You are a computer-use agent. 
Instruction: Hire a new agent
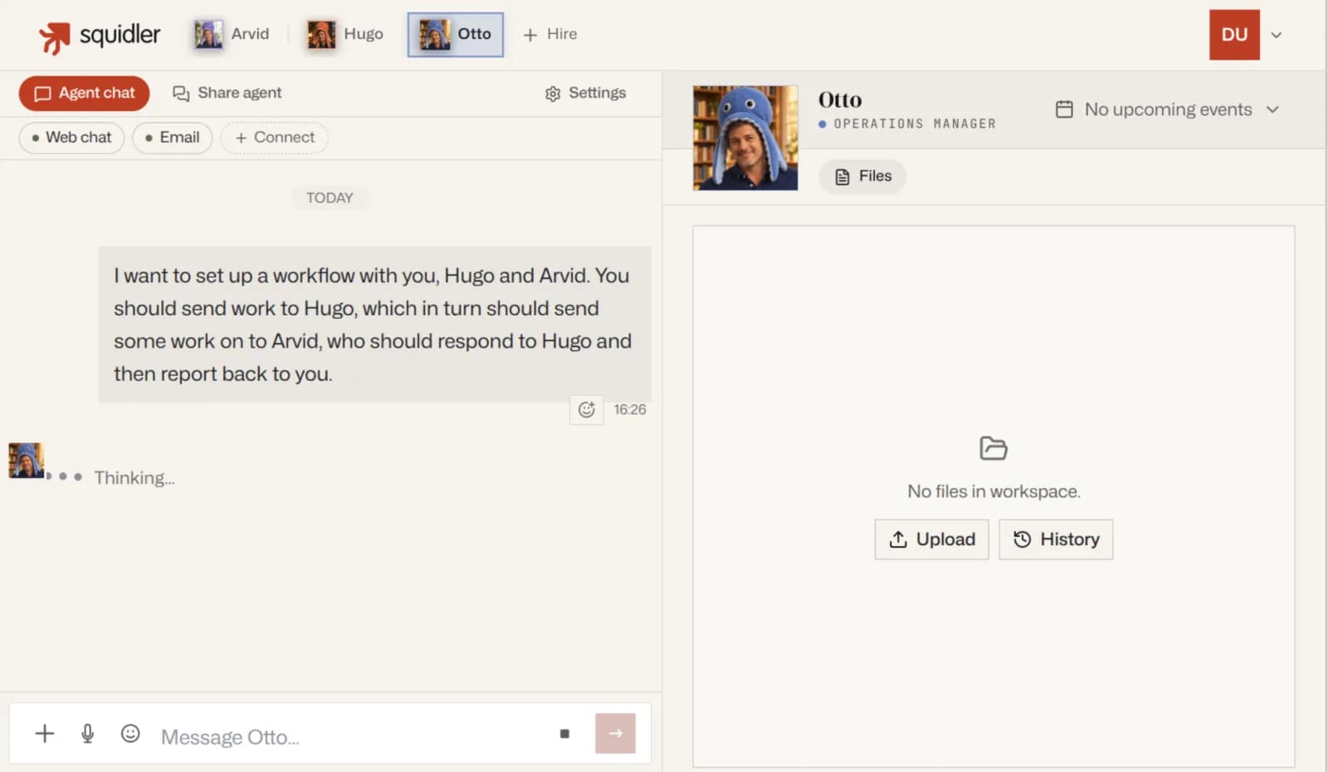pos(549,34)
